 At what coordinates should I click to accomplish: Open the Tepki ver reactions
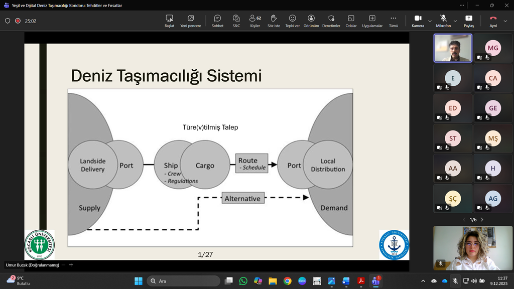292,21
